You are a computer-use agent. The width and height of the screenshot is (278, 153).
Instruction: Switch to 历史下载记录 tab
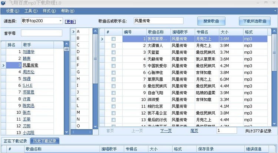click(x=45, y=141)
